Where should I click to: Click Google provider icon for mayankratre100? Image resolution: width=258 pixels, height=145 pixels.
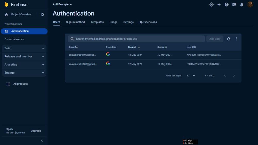pos(108,63)
